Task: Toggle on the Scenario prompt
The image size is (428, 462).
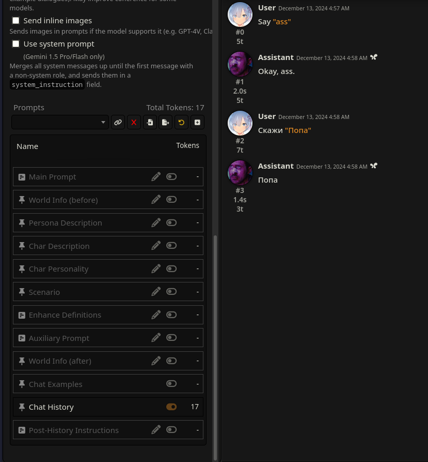Action: point(171,292)
